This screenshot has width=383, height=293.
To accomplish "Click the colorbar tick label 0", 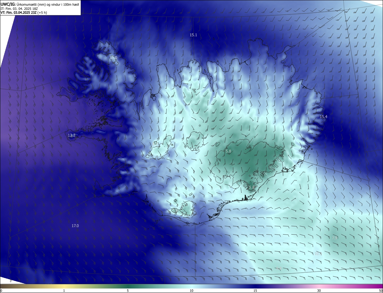I will [1, 291].
